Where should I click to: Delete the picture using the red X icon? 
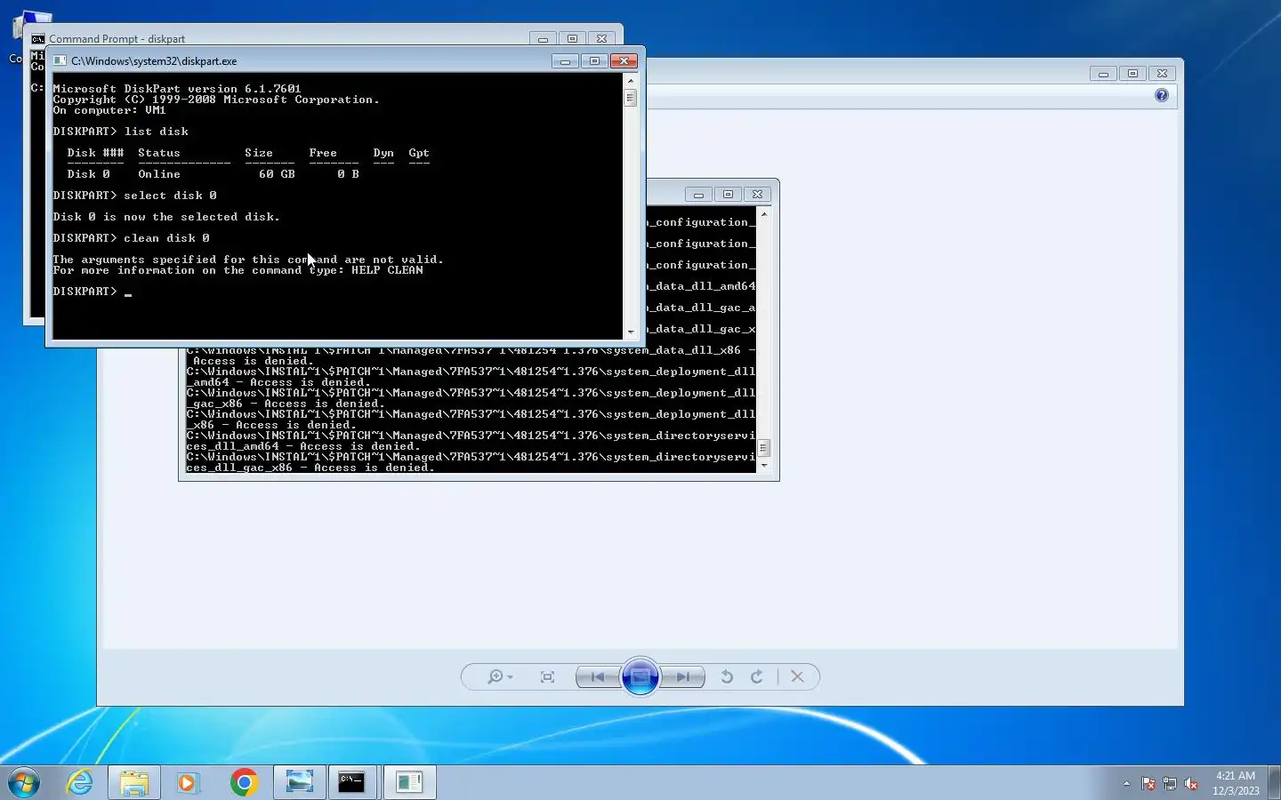pos(797,677)
